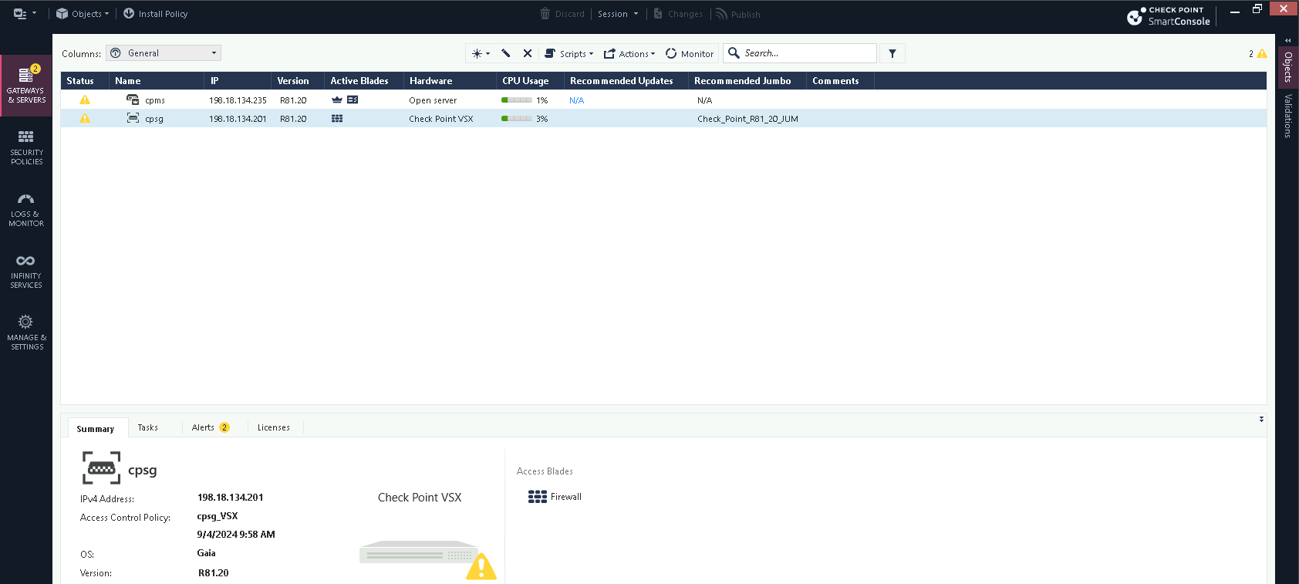Open the new object star dropdown
This screenshot has width=1299, height=584.
481,53
